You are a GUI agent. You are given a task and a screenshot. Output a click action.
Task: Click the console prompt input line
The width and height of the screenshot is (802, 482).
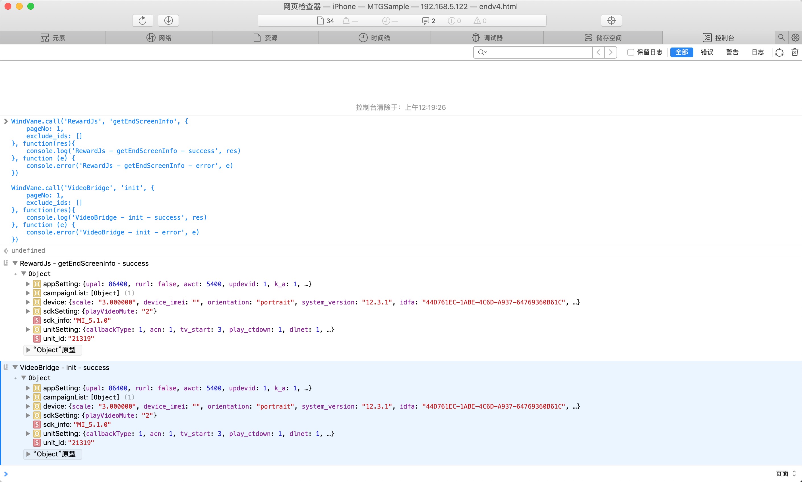389,473
